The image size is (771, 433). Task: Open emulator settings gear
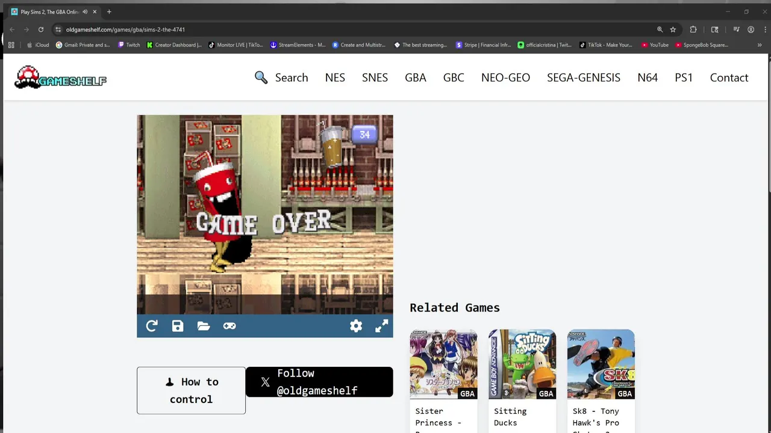pyautogui.click(x=356, y=326)
